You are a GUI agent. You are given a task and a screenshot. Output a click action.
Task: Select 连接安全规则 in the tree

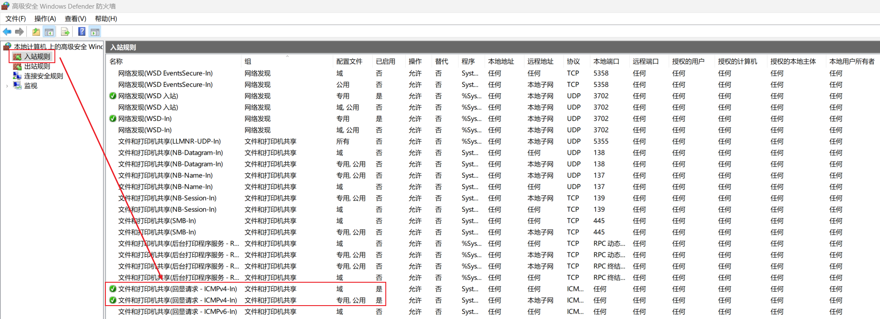tap(44, 76)
